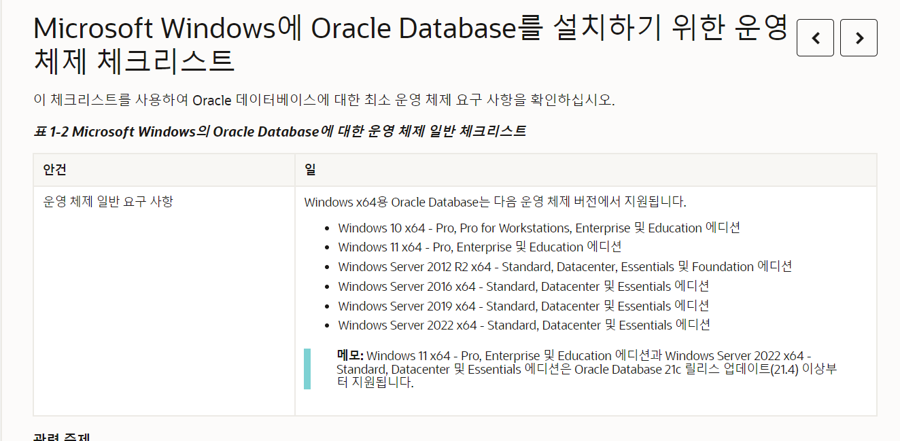900x441 pixels.
Task: Go to next page with right chevron button
Action: coord(859,38)
